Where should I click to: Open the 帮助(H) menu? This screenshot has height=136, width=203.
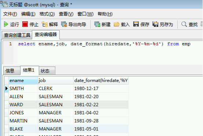click(105, 14)
